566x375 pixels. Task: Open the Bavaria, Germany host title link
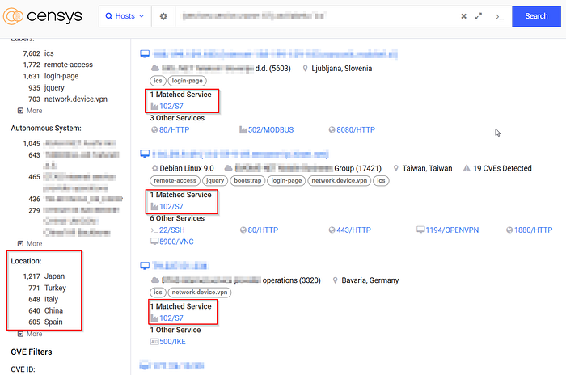pos(180,266)
